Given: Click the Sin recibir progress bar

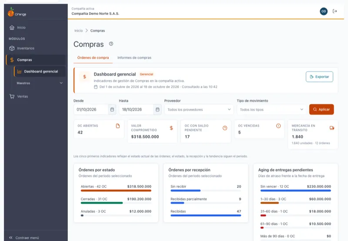Looking at the screenshot, I should [x=186, y=191].
